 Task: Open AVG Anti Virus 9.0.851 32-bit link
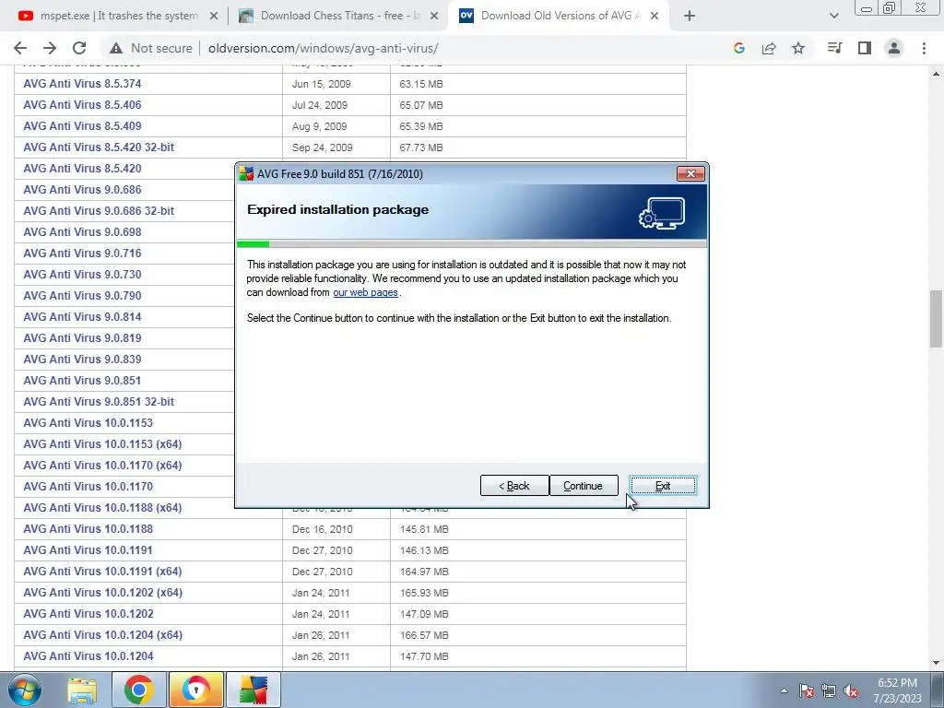pyautogui.click(x=99, y=402)
